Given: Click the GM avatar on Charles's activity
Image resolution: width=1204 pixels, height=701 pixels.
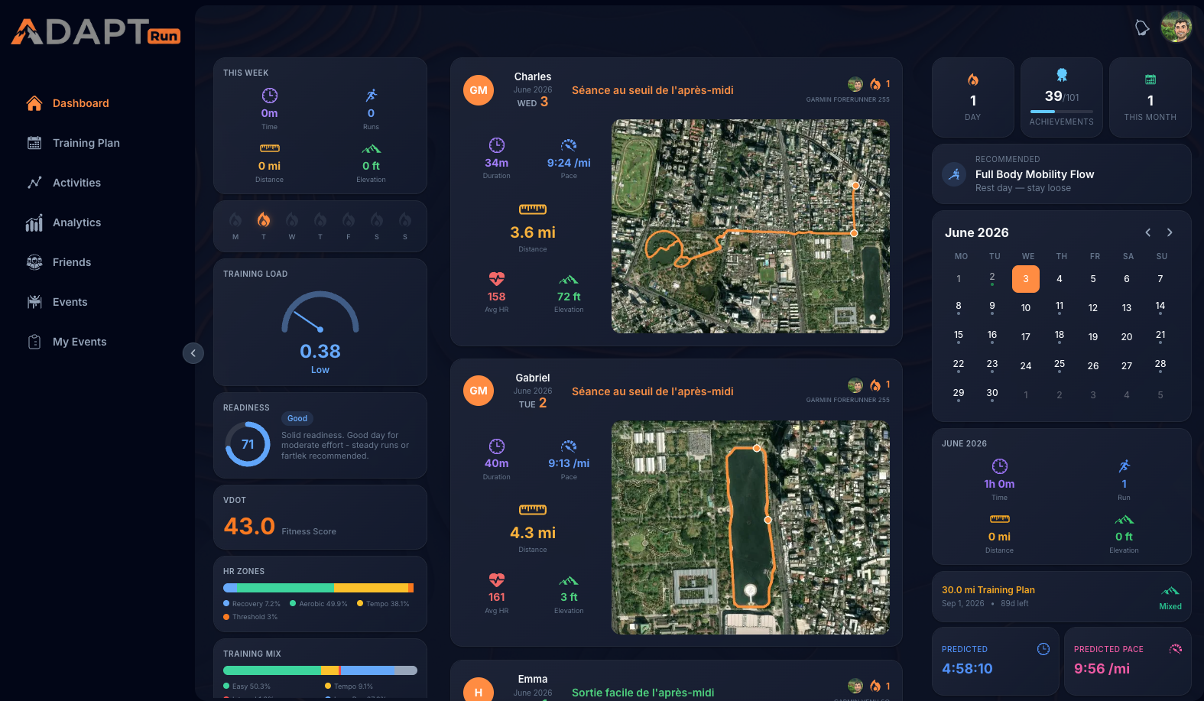Looking at the screenshot, I should tap(479, 90).
